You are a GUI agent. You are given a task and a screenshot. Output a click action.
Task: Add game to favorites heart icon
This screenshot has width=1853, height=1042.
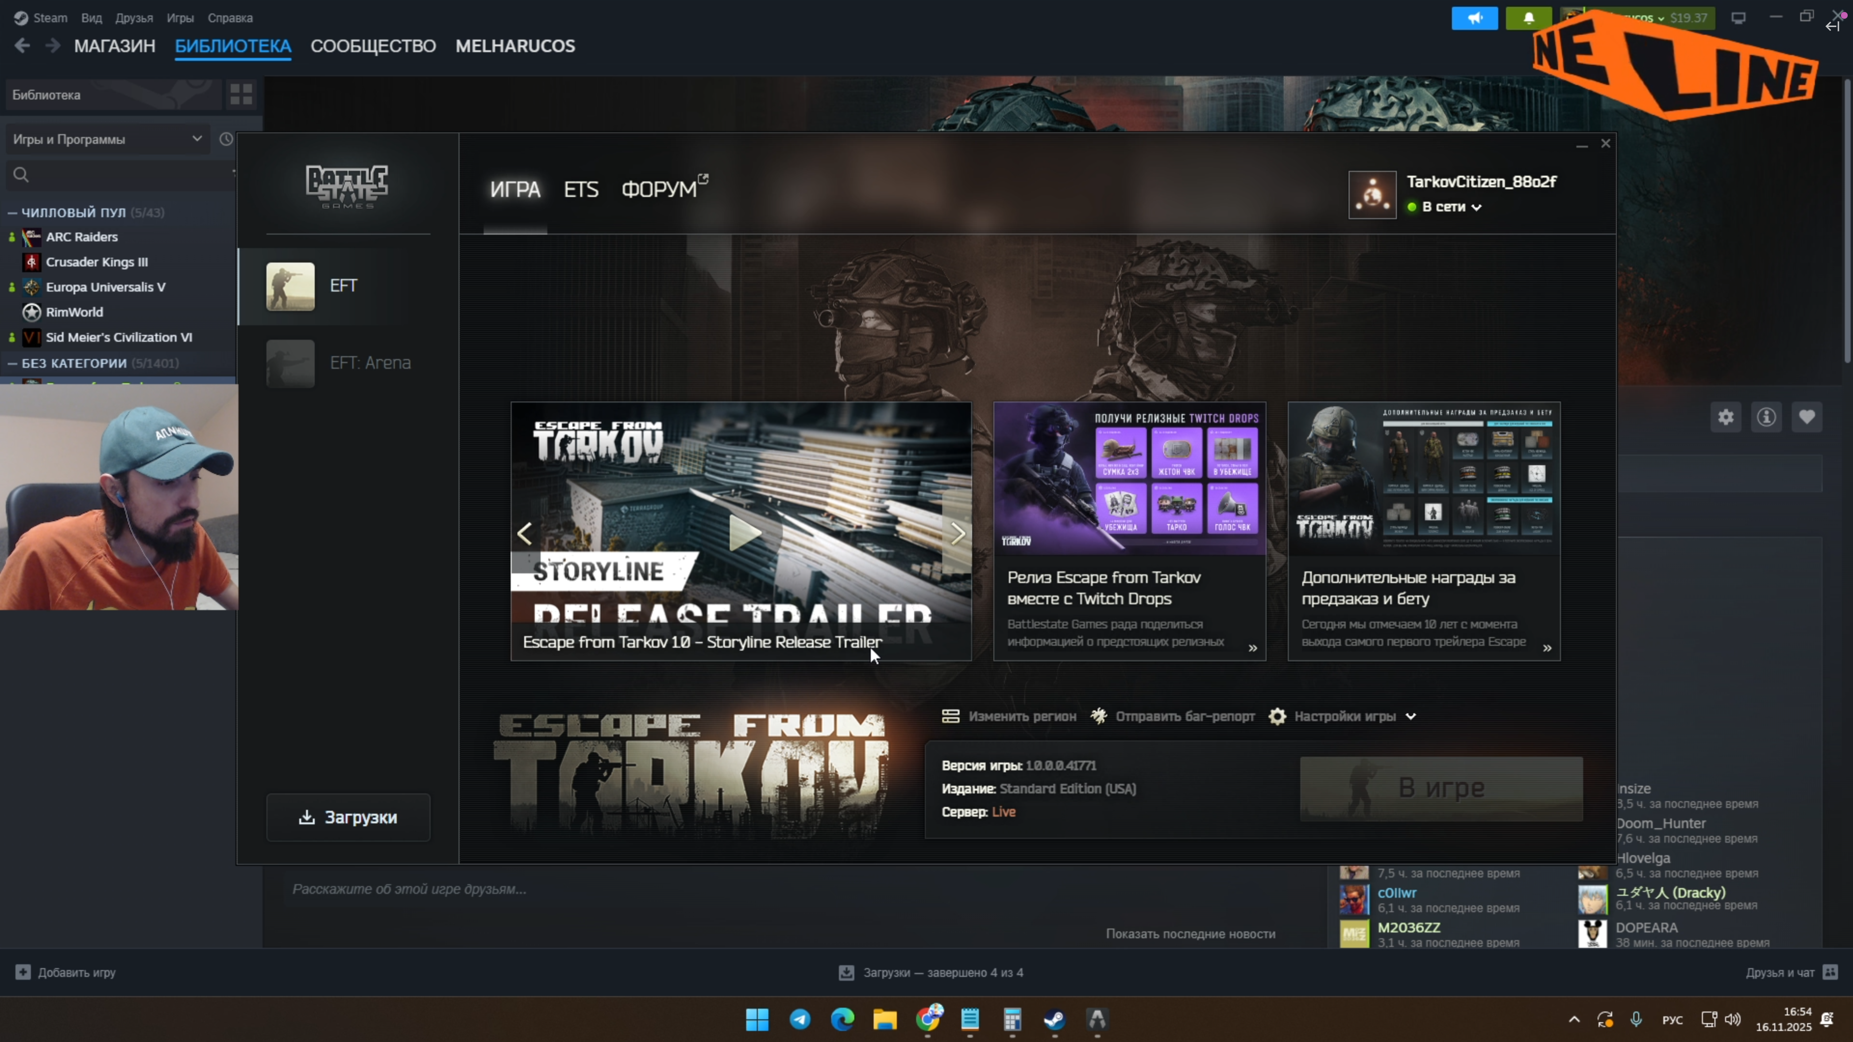[x=1807, y=417]
